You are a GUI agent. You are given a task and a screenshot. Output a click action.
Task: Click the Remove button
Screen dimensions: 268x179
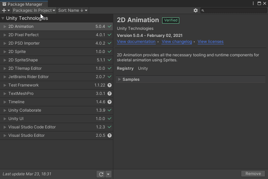[x=253, y=174]
